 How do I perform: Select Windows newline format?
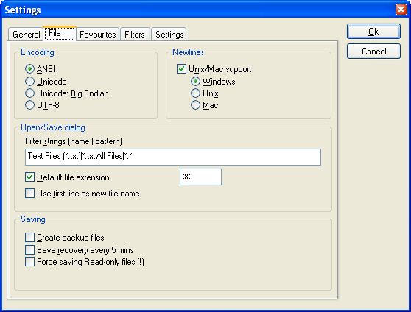point(213,82)
